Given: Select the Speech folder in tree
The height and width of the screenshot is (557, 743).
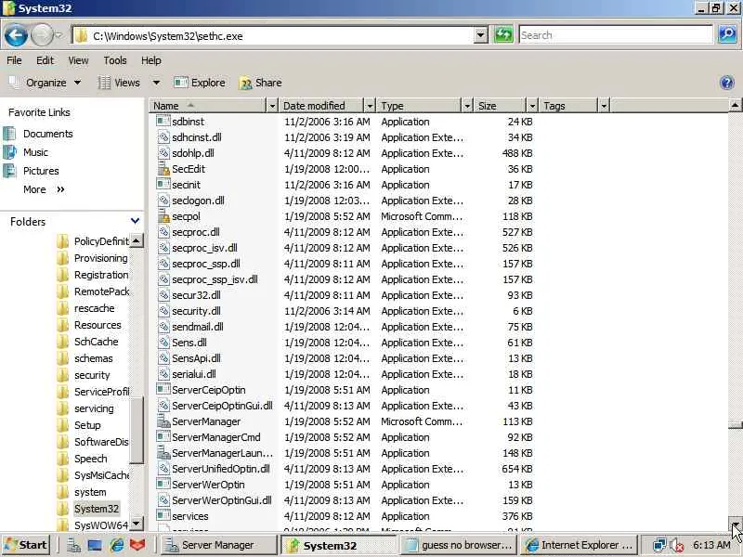Looking at the screenshot, I should tap(90, 459).
